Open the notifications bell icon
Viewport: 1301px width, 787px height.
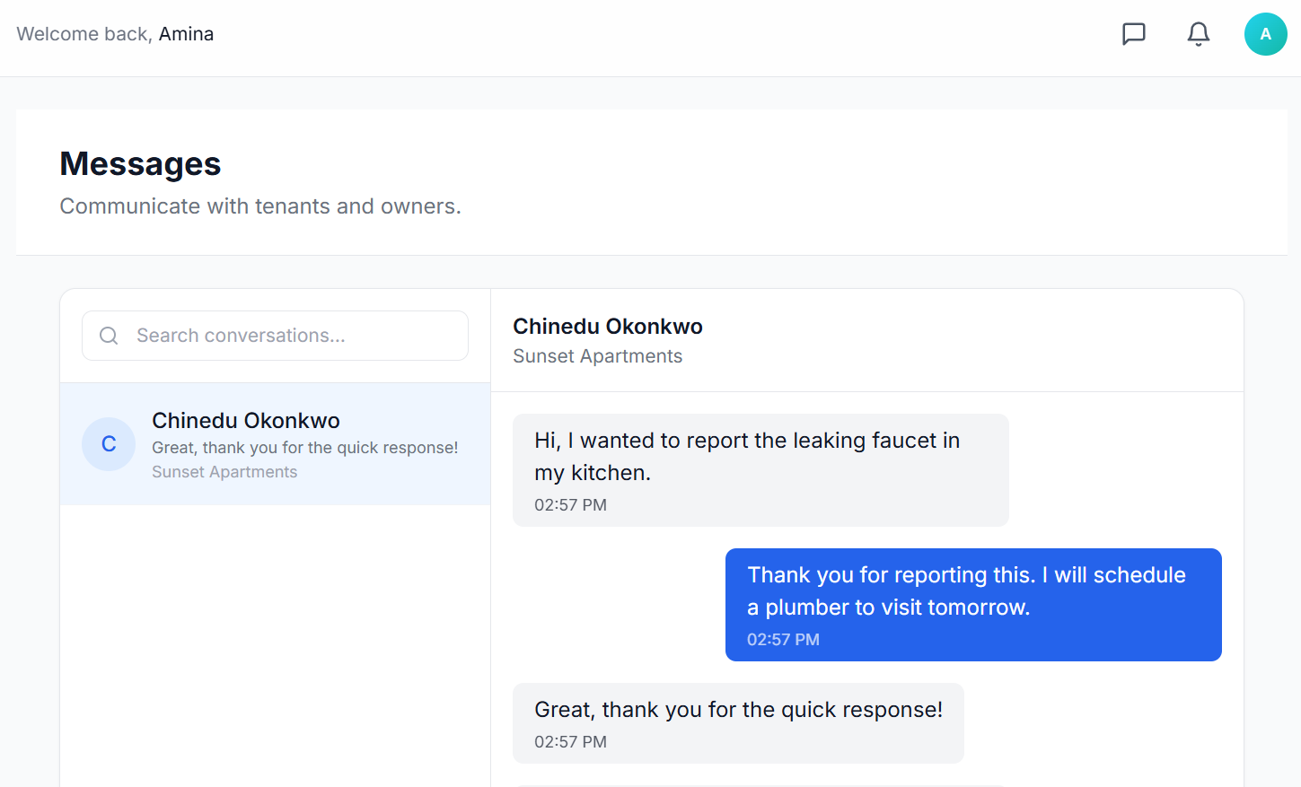click(x=1199, y=34)
